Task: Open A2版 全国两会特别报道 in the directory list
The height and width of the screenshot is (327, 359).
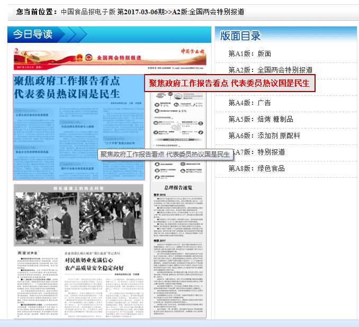Action: pyautogui.click(x=270, y=70)
